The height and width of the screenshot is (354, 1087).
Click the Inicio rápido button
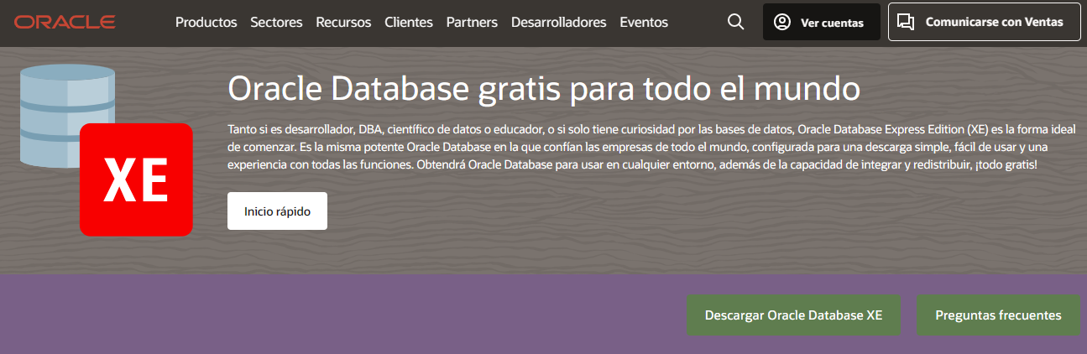click(x=277, y=211)
